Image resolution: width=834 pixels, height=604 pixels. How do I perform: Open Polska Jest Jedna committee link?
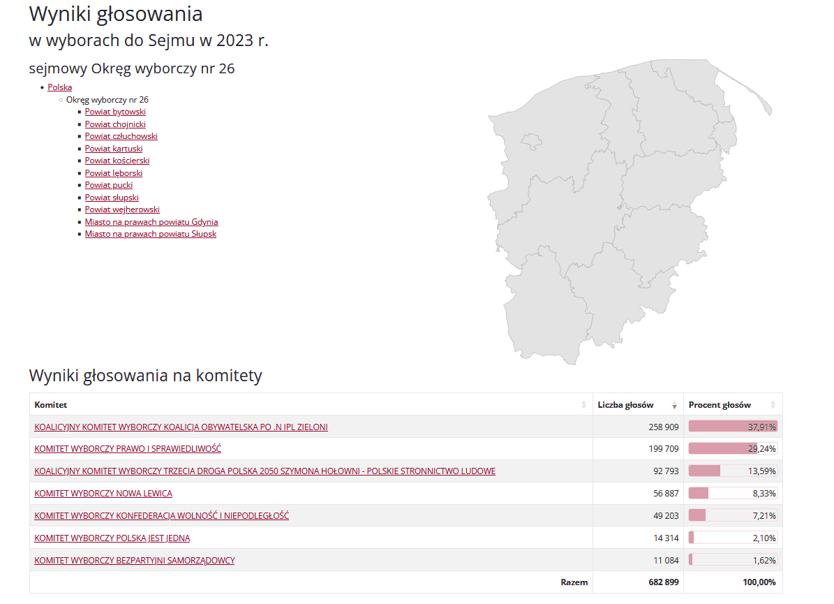coord(112,538)
